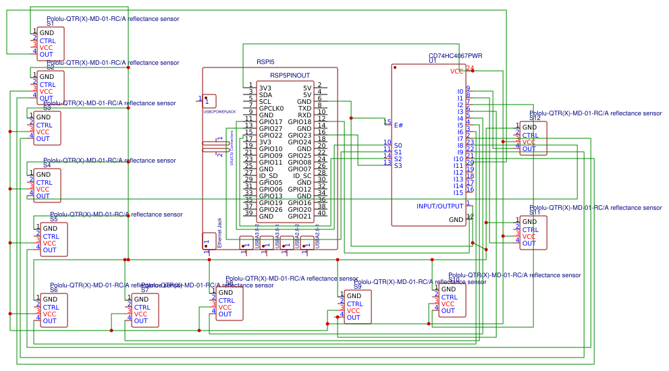
Task: Pick the S9 reflectance sensor component
Action: (357, 307)
